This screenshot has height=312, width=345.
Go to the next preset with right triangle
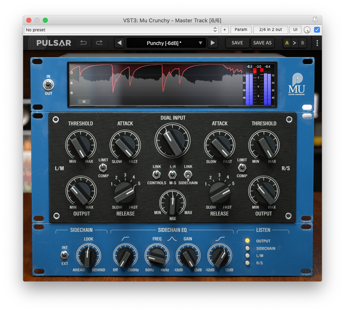tap(212, 43)
